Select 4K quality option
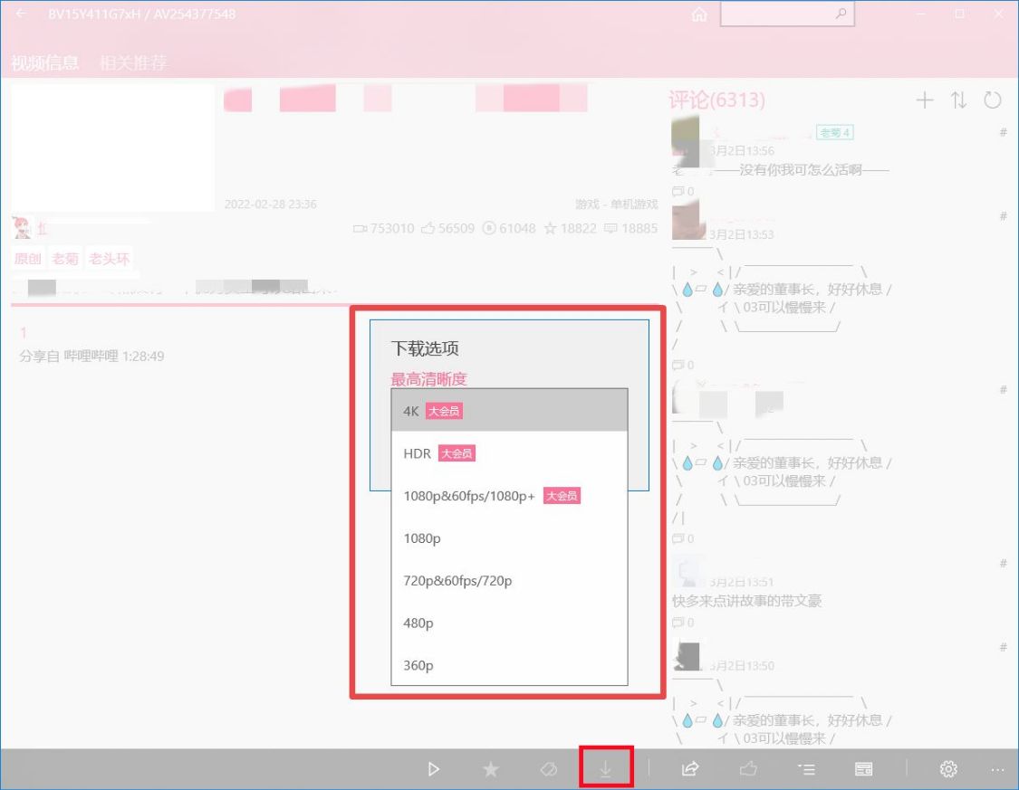 tap(509, 410)
